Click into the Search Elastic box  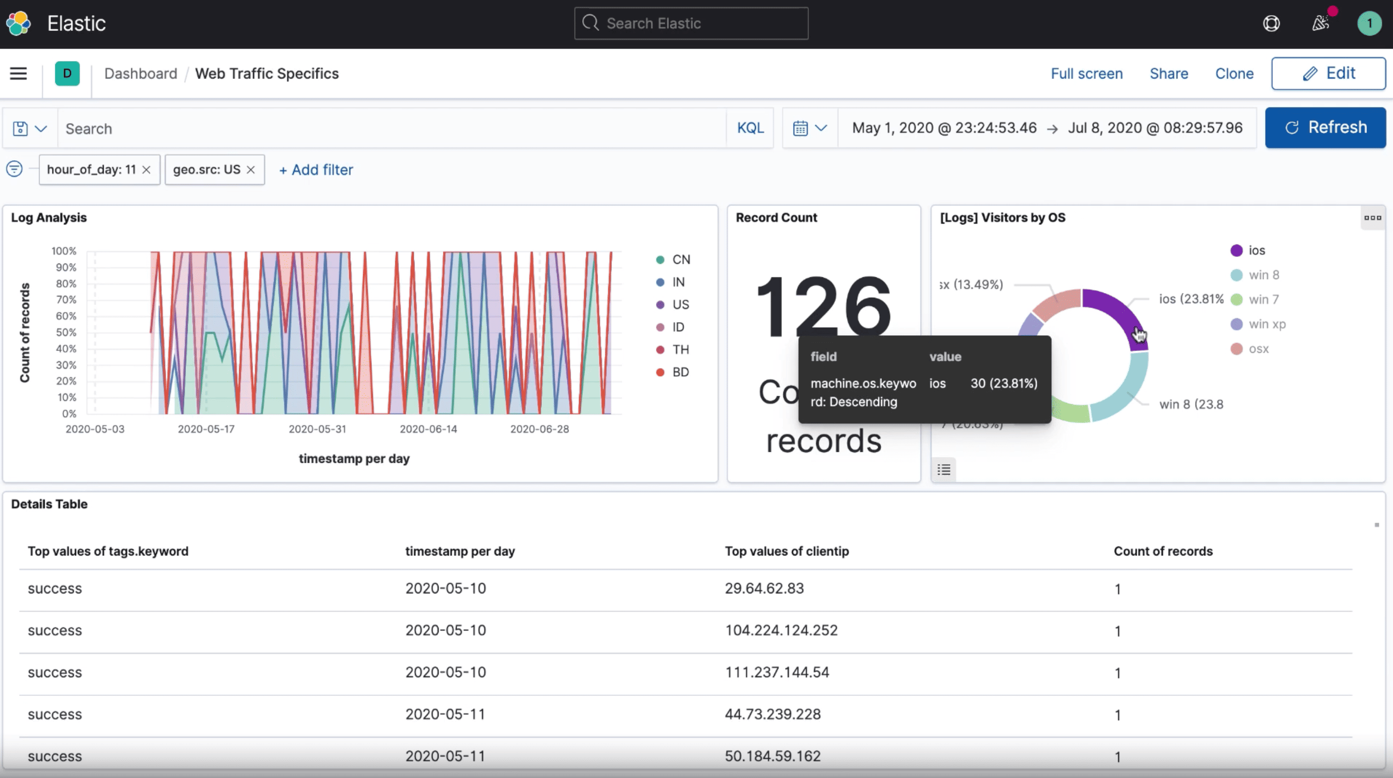(x=691, y=23)
